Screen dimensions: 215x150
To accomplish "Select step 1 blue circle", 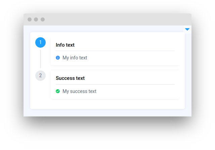I will (x=40, y=42).
